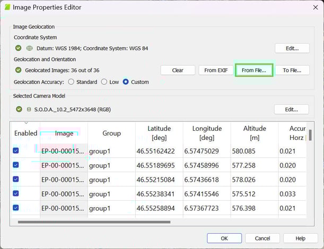Click latitude value 46.55238341
324x249 pixels.
[155, 194]
